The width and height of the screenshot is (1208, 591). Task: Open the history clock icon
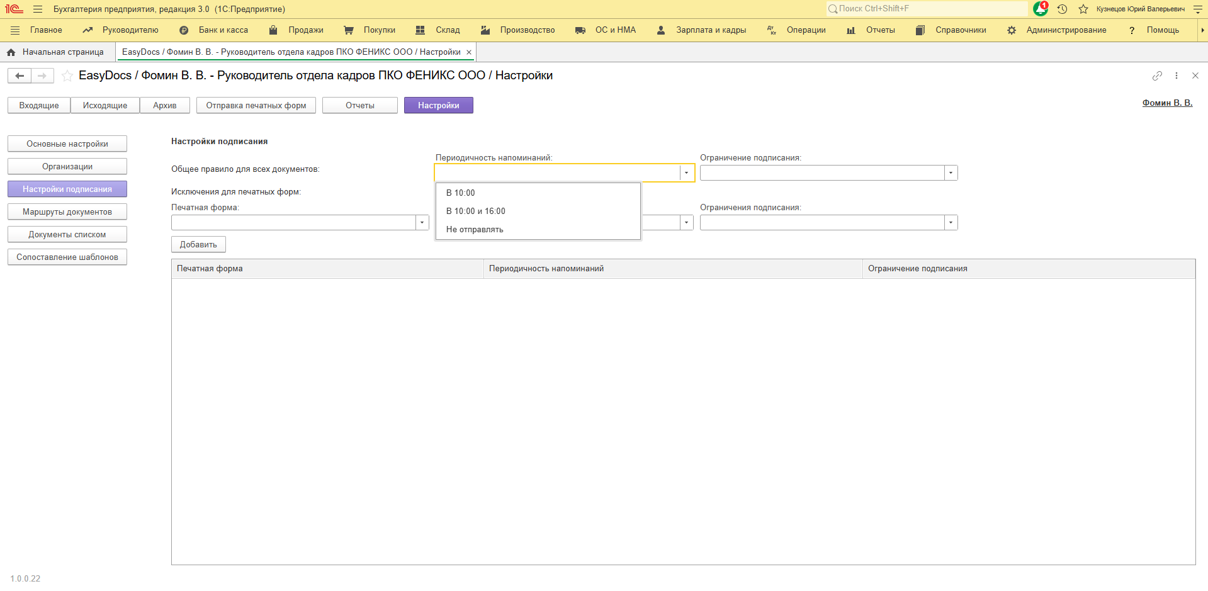pos(1062,9)
